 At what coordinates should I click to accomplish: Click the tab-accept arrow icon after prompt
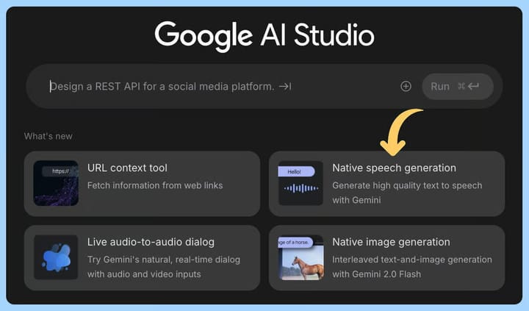285,87
